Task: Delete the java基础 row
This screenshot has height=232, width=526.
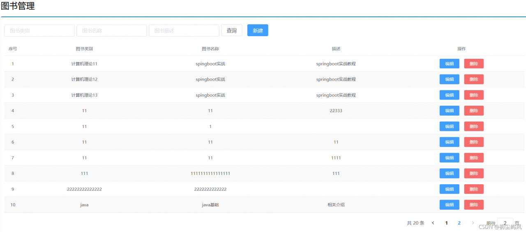Action: click(x=474, y=204)
